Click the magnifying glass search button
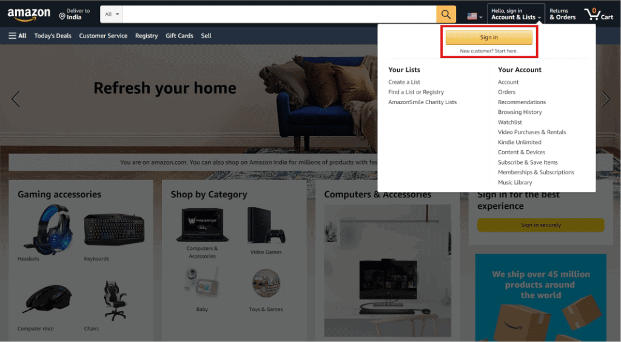This screenshot has height=342, width=621. point(446,15)
